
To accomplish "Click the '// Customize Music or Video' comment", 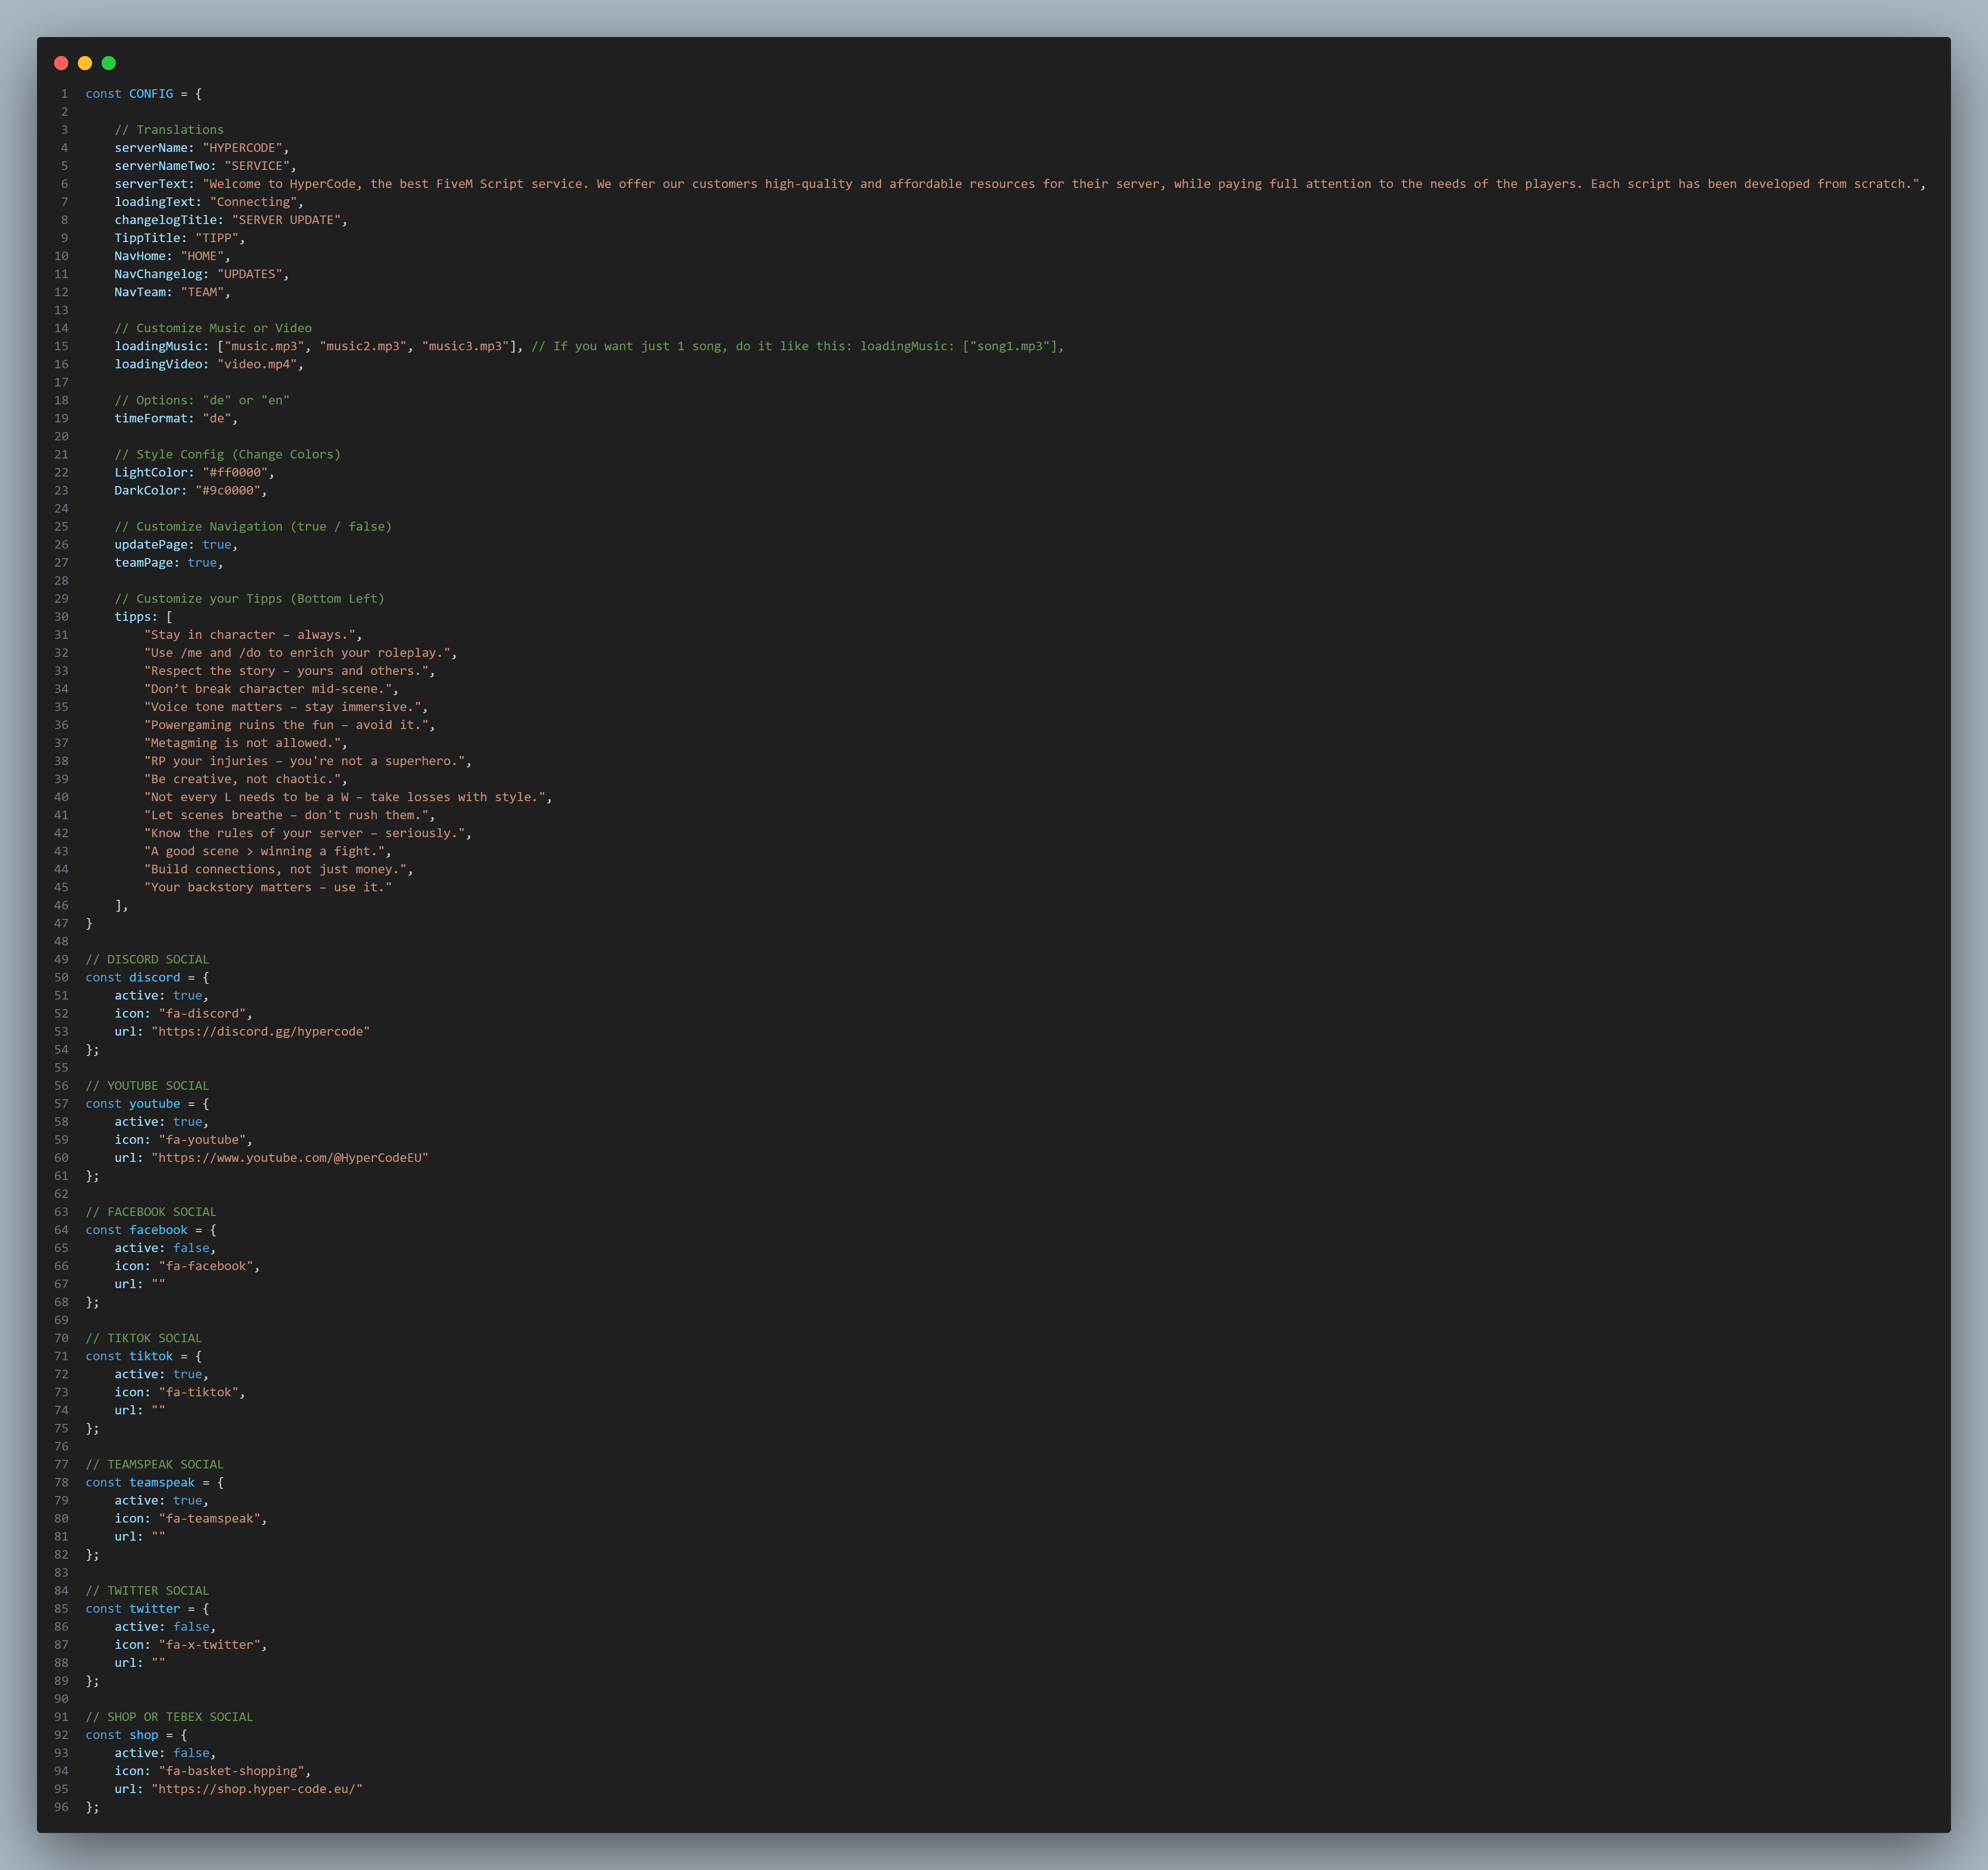I will [213, 328].
